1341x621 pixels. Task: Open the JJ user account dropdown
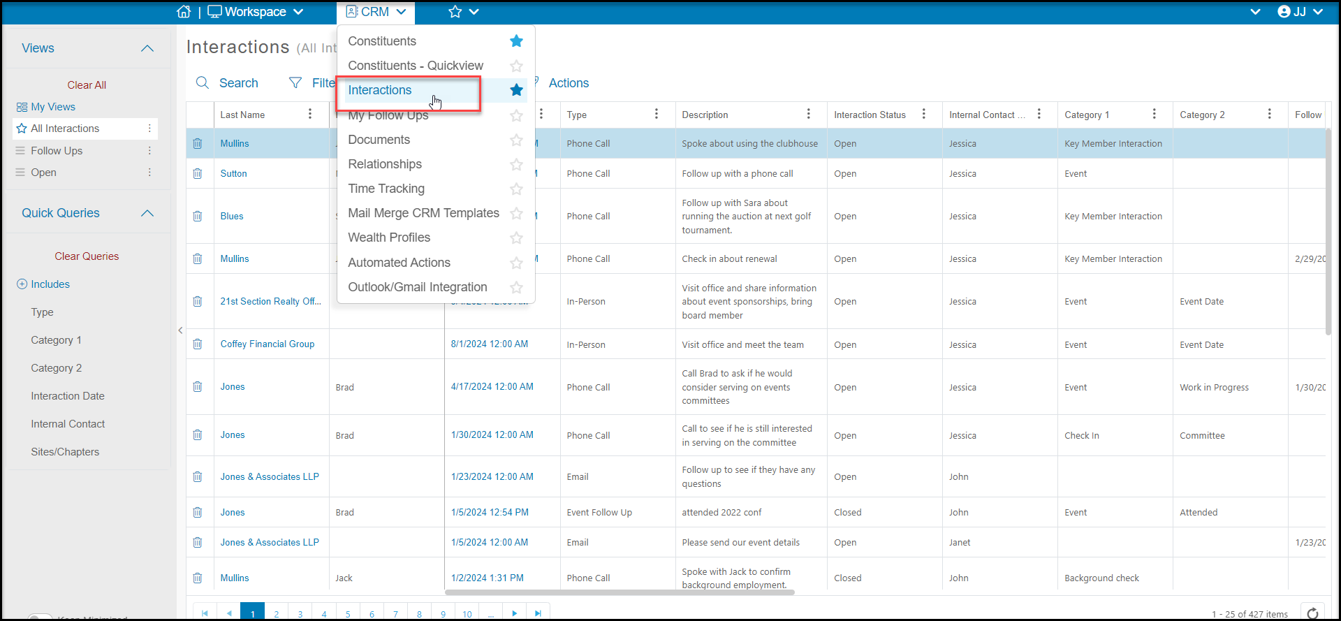[1300, 12]
